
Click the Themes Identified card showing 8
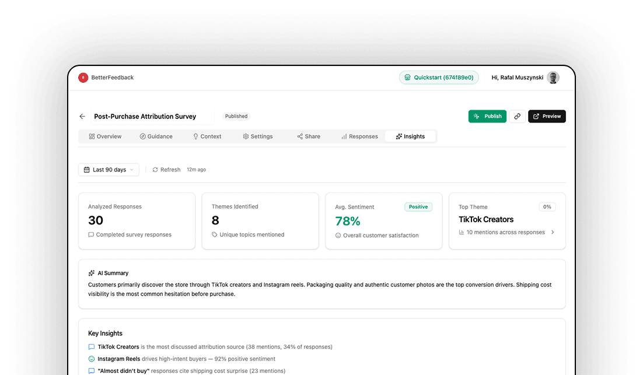260,221
